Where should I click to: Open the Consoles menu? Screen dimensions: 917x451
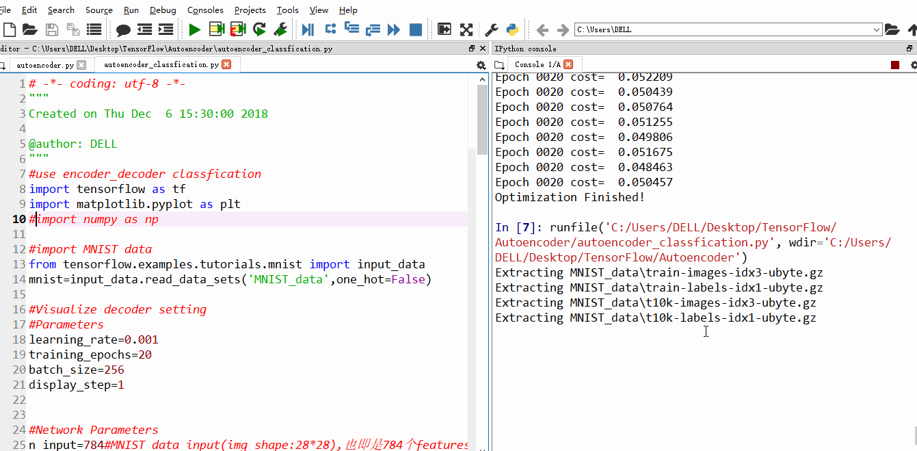(205, 10)
